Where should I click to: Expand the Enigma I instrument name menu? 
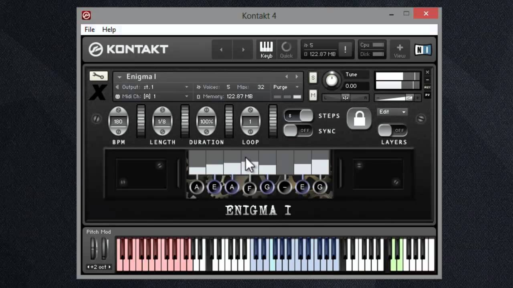coord(119,77)
